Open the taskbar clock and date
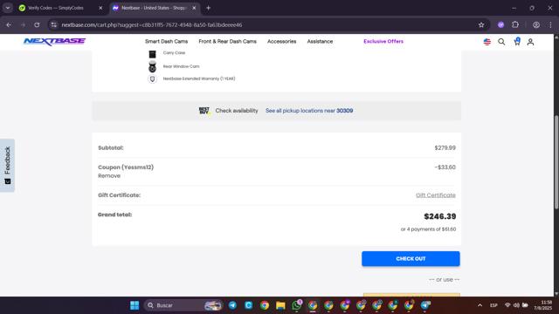 543,305
